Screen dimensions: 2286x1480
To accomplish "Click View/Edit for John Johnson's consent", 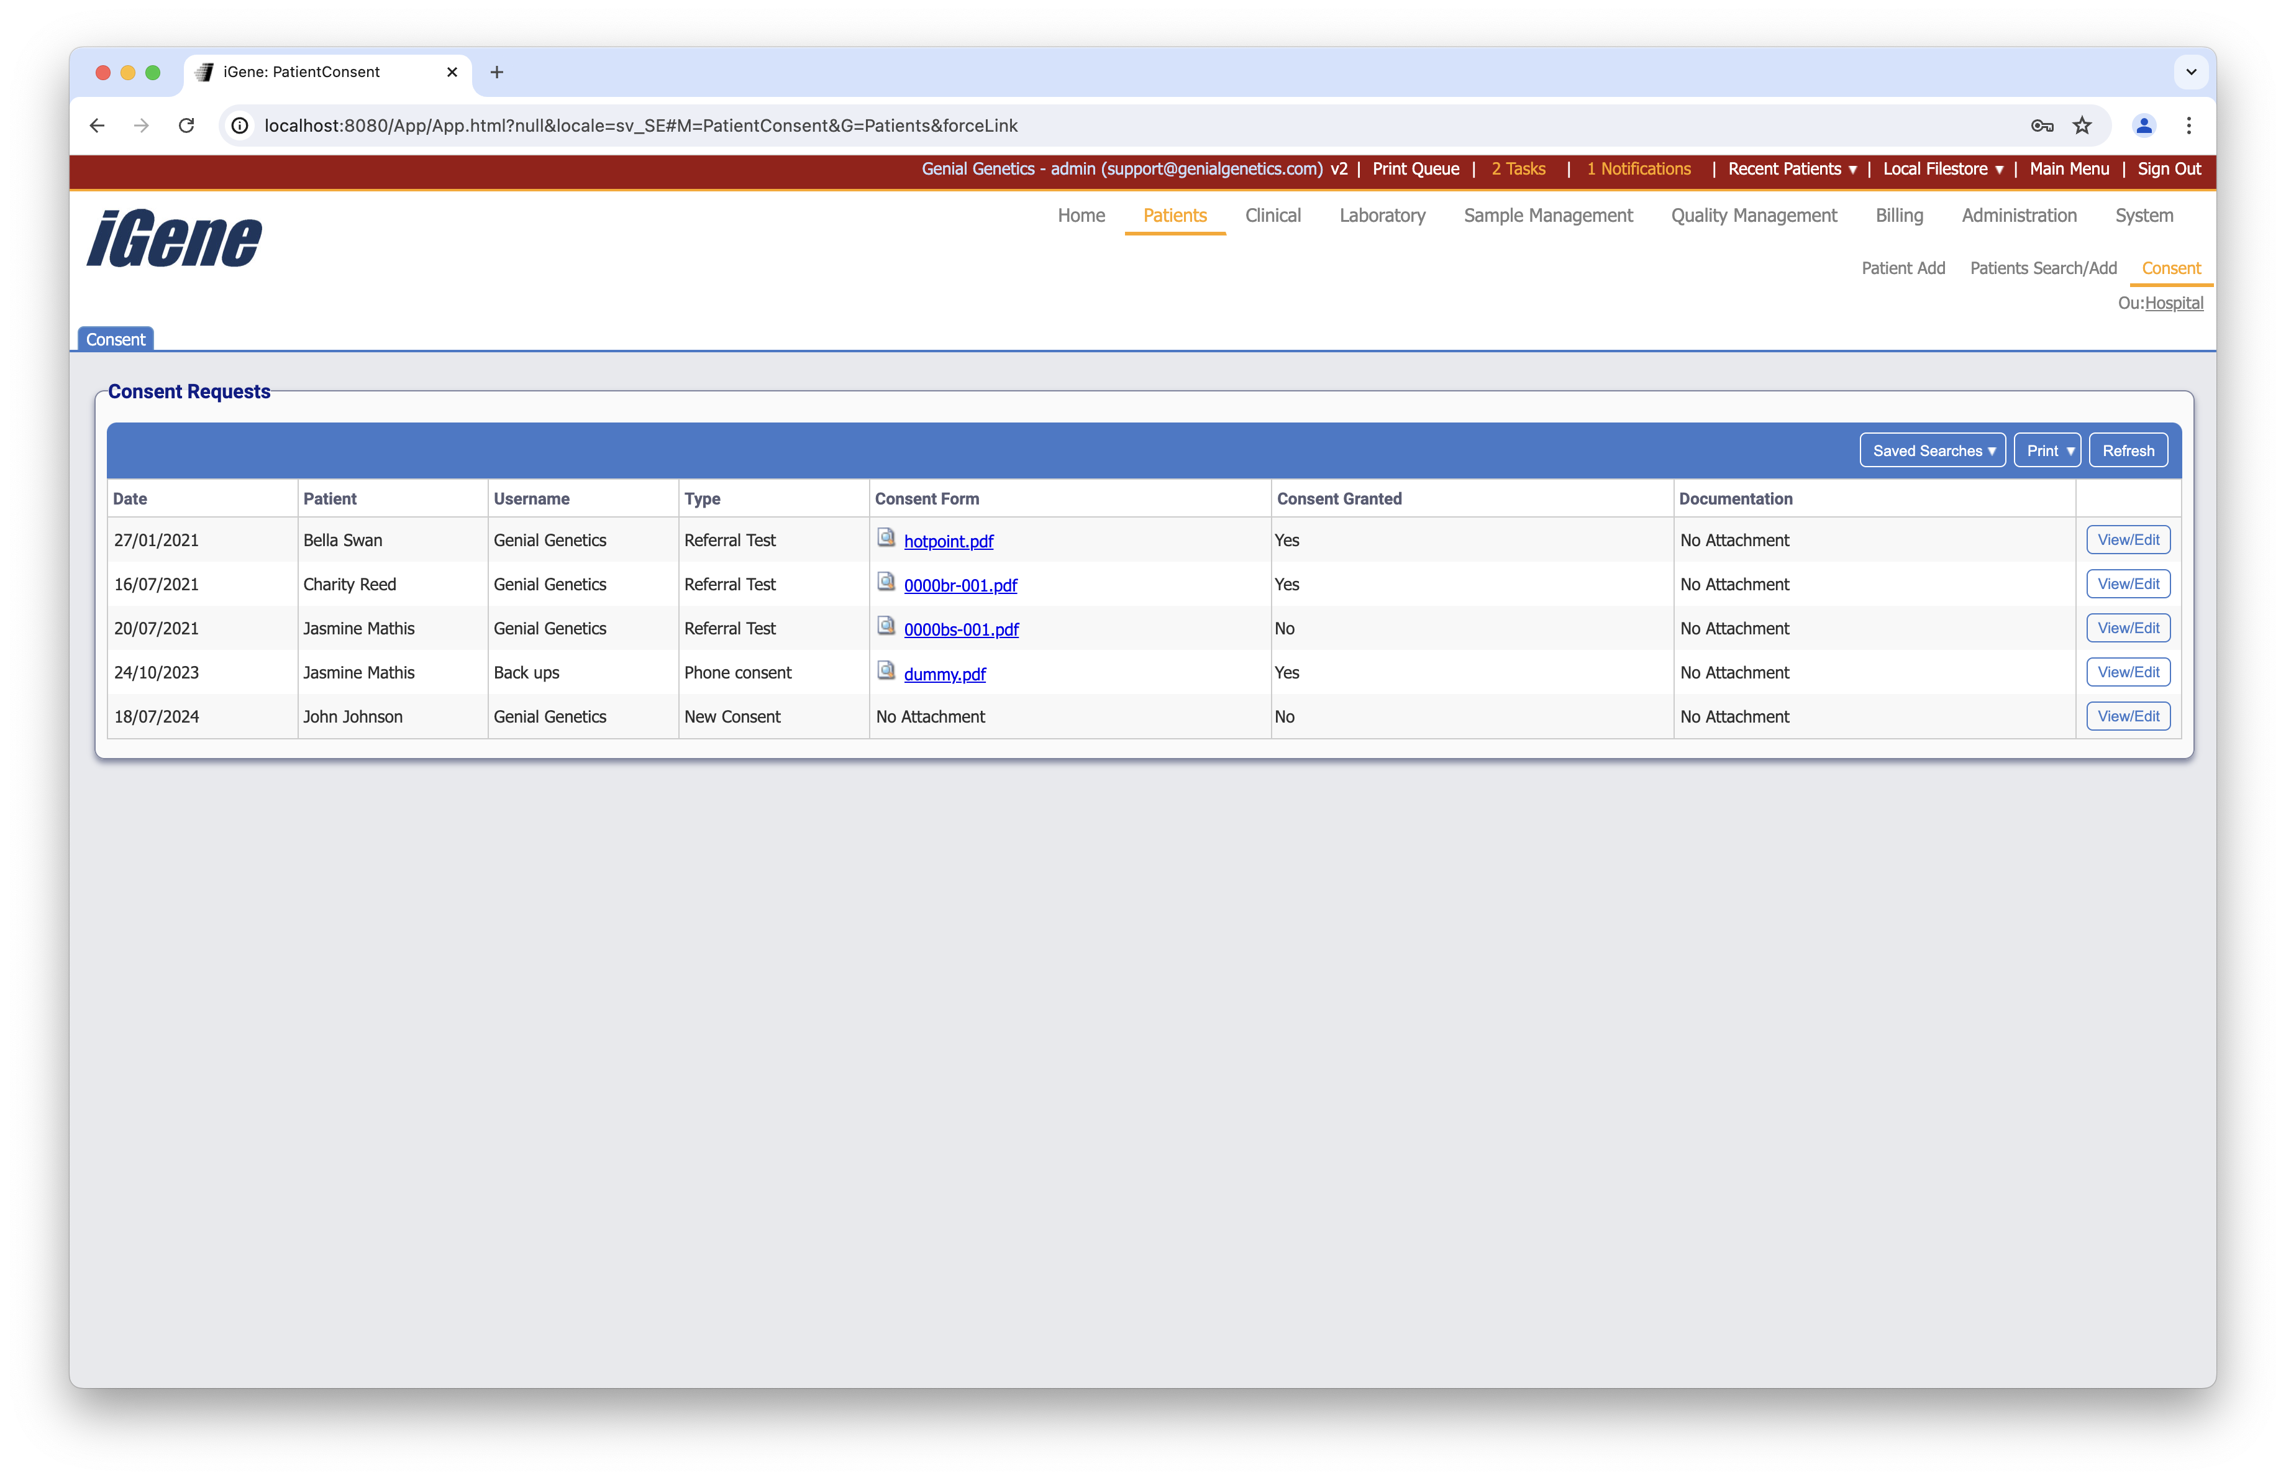I will (2128, 716).
